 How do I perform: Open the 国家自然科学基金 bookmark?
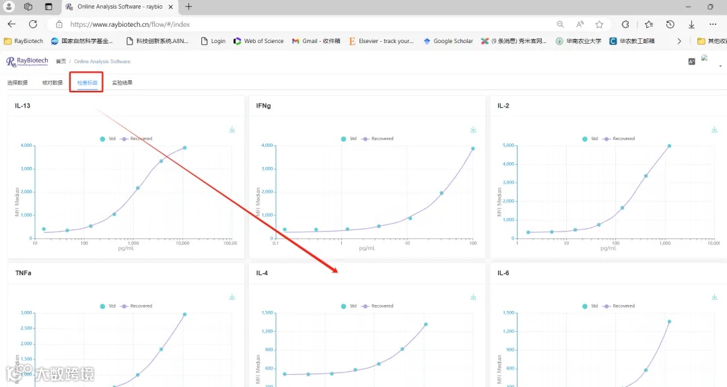(x=82, y=41)
